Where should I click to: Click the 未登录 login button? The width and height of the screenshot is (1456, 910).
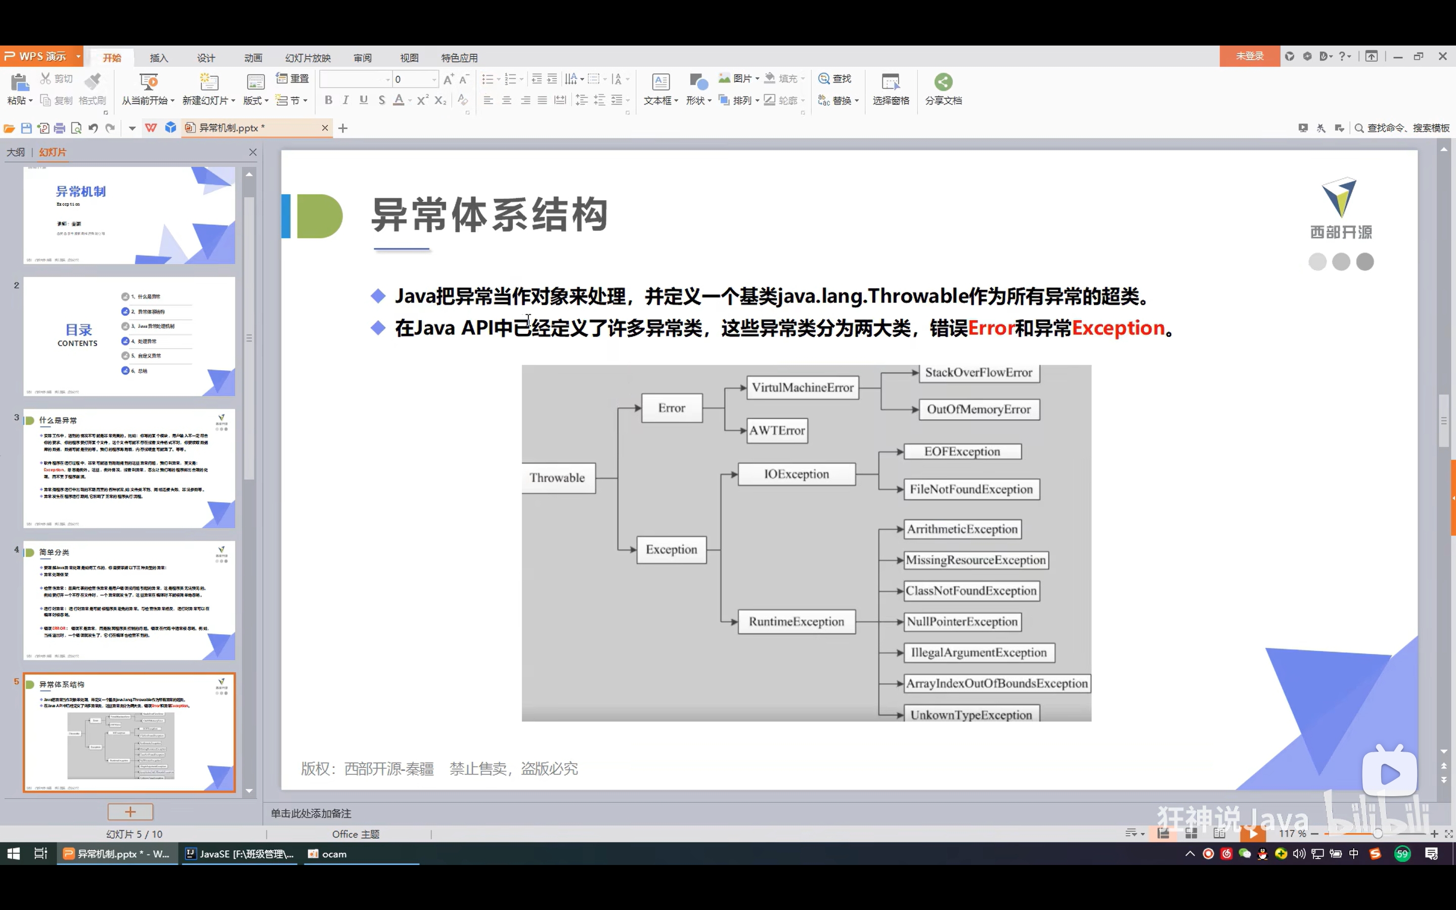pos(1249,56)
